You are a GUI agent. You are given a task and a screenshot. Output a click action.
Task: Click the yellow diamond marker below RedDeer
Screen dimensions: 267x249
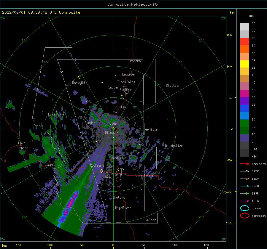point(122,96)
